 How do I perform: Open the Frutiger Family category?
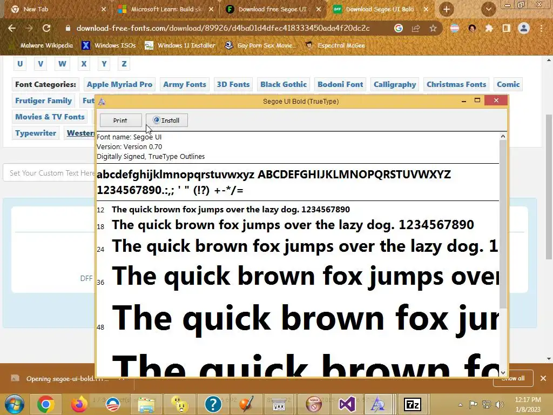pyautogui.click(x=43, y=101)
